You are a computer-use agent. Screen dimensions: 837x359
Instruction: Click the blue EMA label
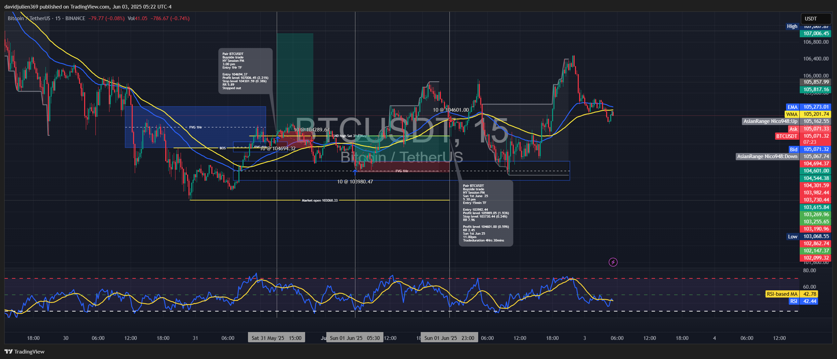793,107
